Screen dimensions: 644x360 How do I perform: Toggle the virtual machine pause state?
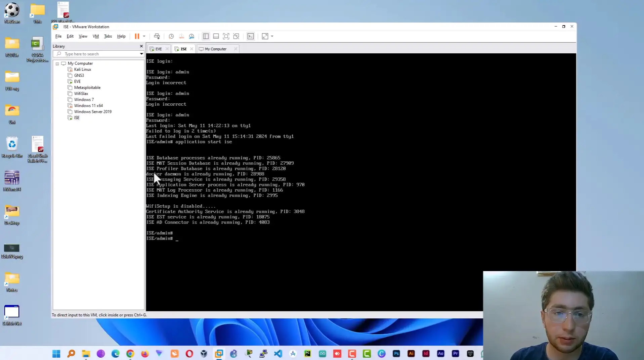[x=137, y=36]
